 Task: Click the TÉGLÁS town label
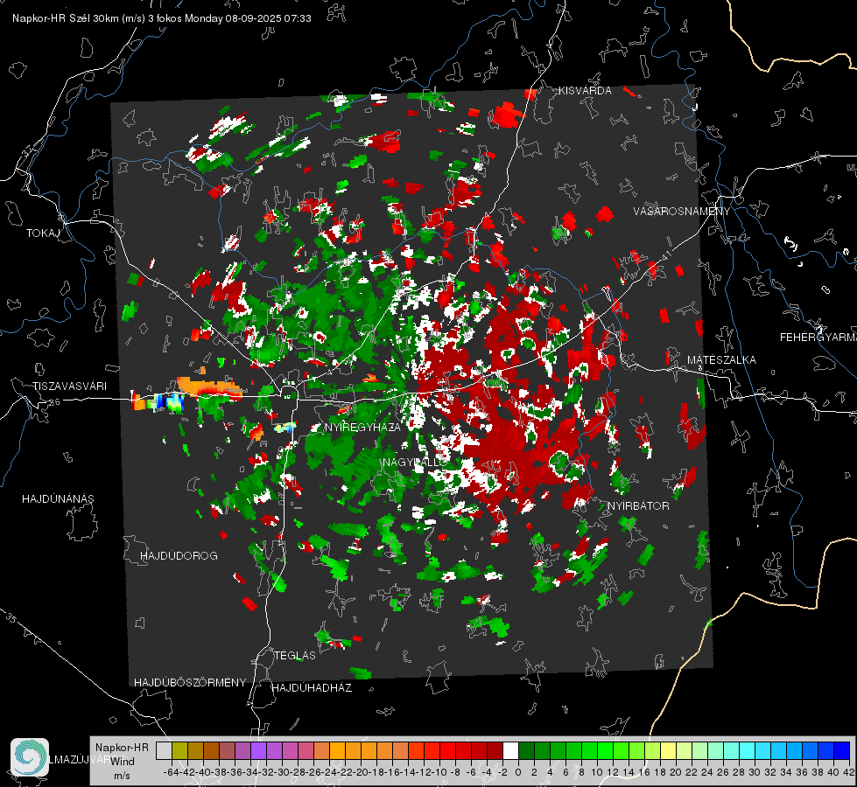295,656
